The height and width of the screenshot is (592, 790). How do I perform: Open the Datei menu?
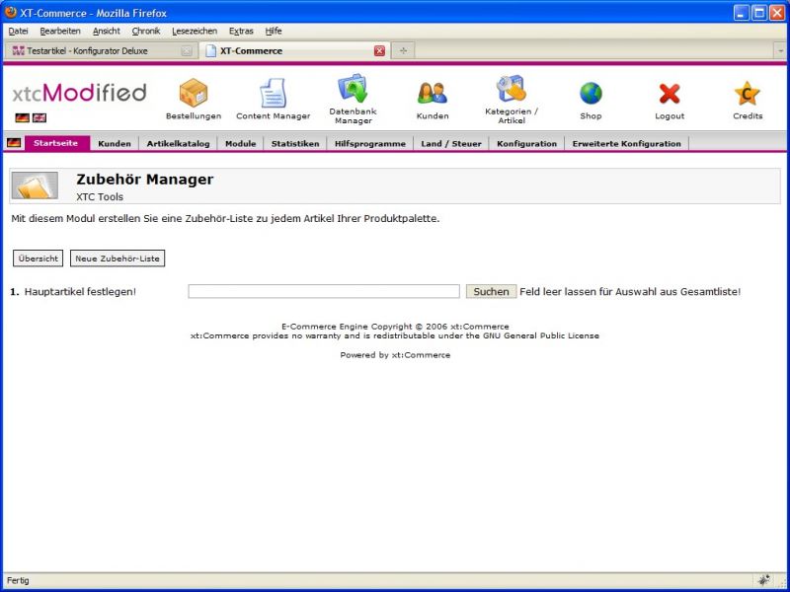18,32
